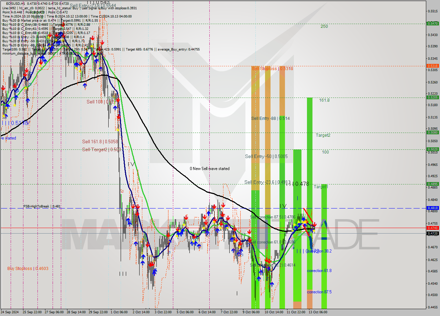Click the green 0.5470 price tag on axis
The height and width of the screenshot is (316, 440).
[432, 23]
